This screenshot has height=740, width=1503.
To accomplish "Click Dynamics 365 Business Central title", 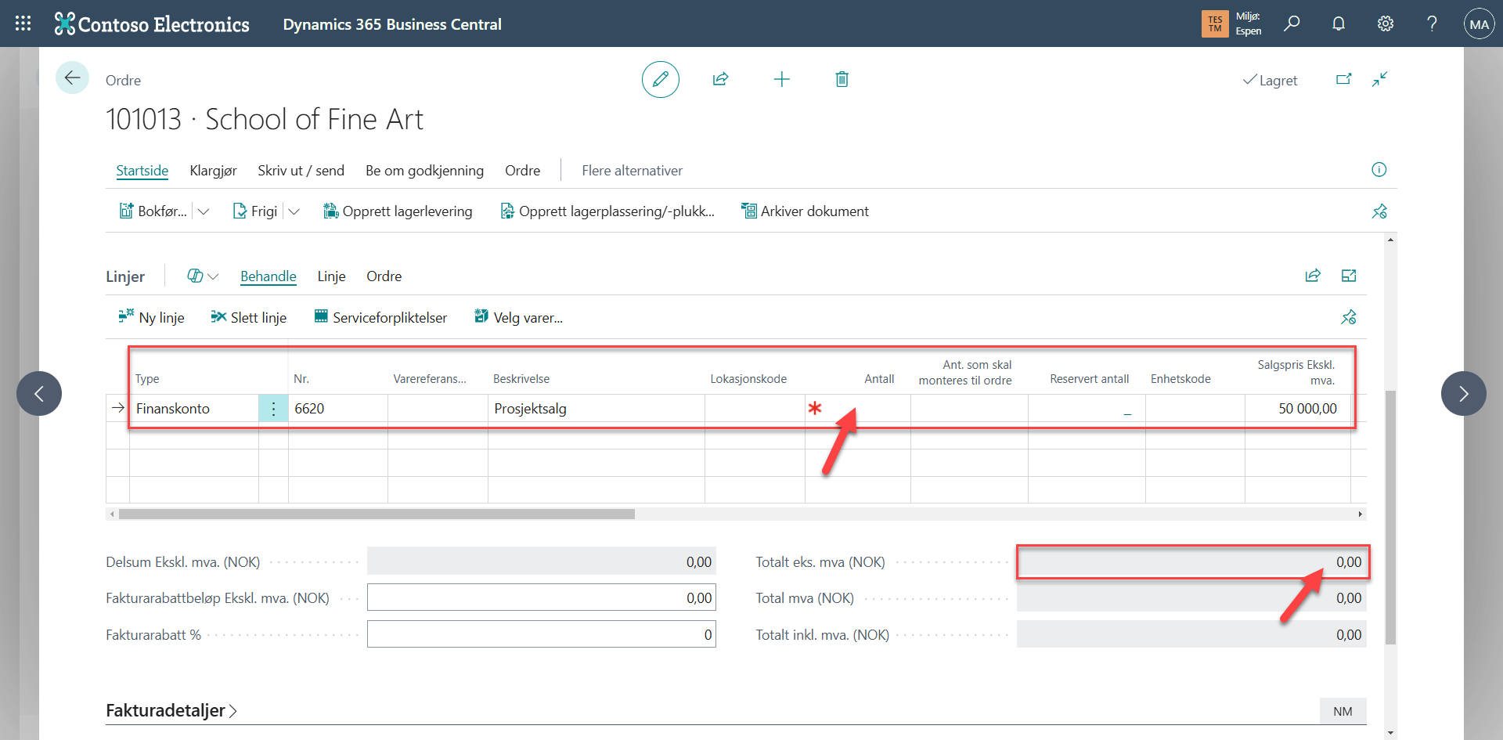I will [392, 24].
